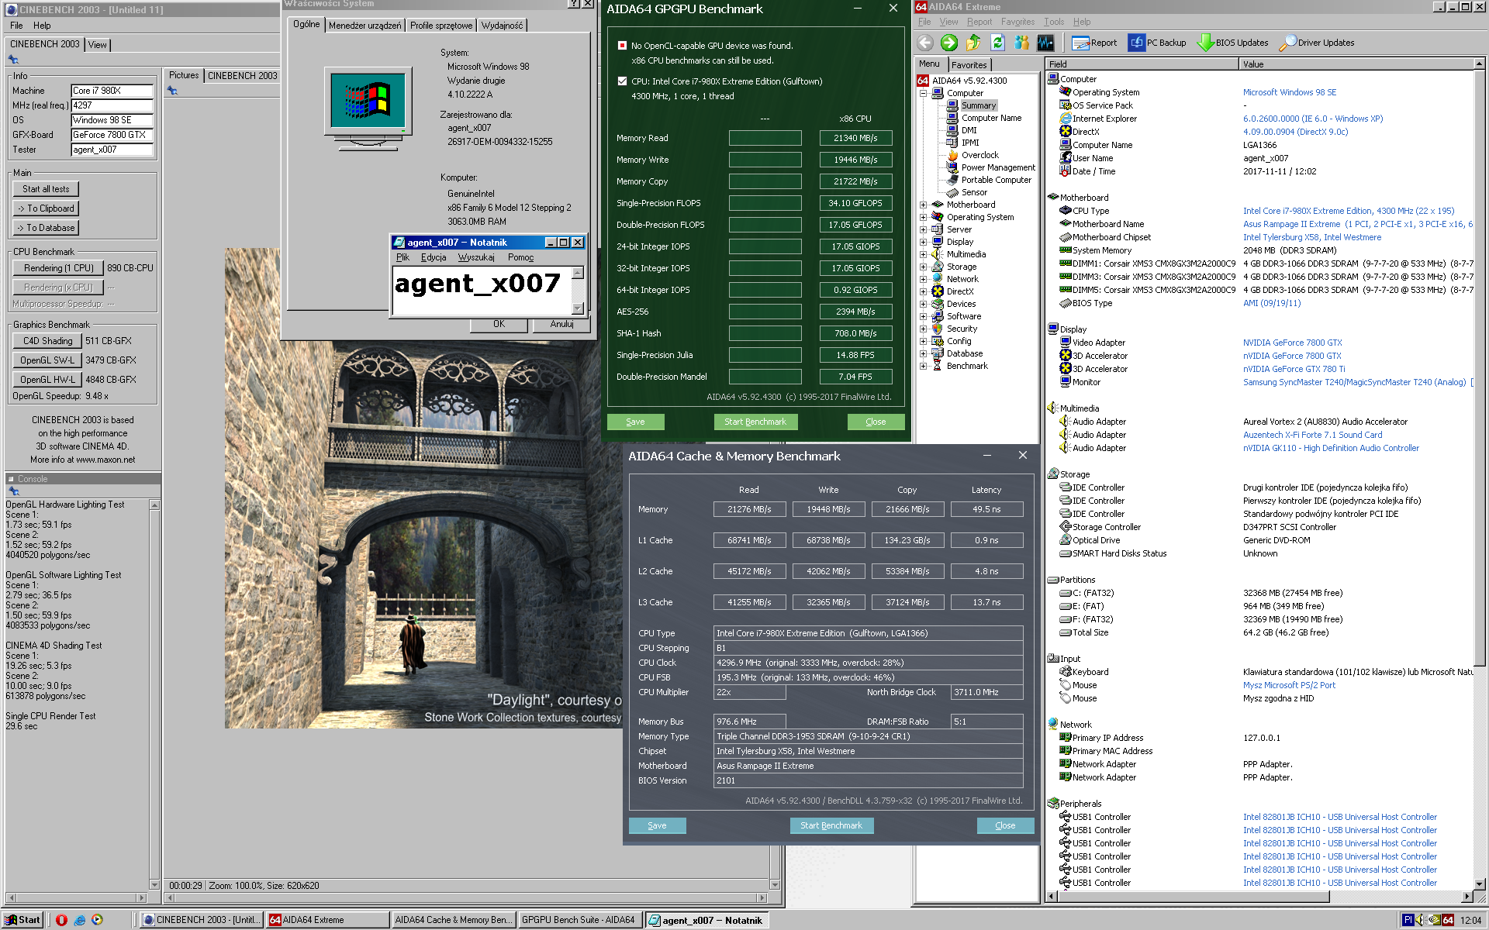1489x930 pixels.
Task: Click Start all tests in Cinebench
Action: tap(46, 189)
